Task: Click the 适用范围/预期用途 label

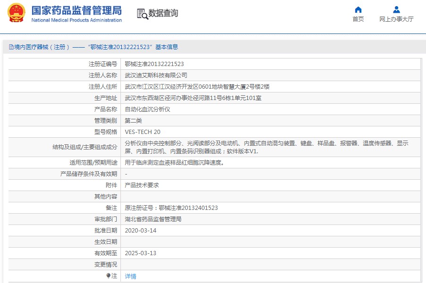Action: tap(93, 163)
